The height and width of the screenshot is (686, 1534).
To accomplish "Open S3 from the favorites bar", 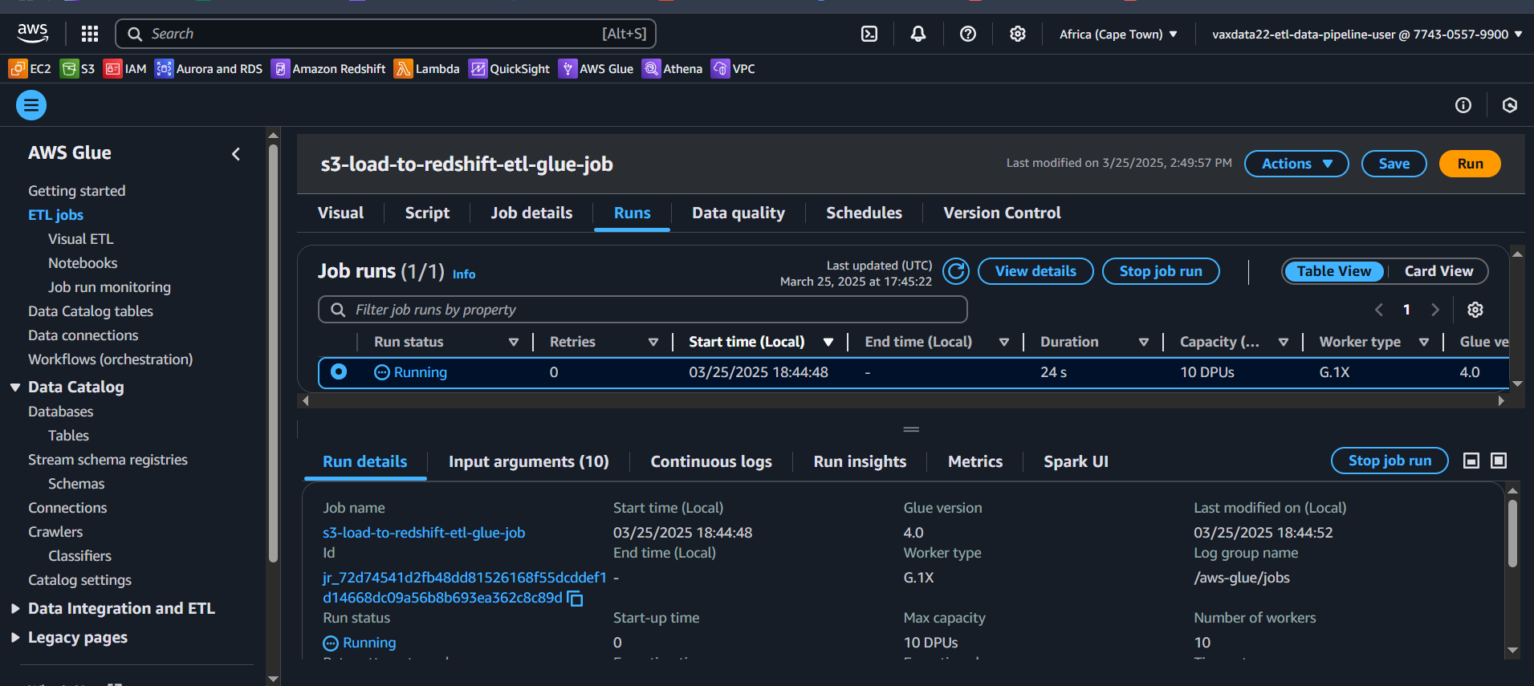I will pyautogui.click(x=78, y=69).
